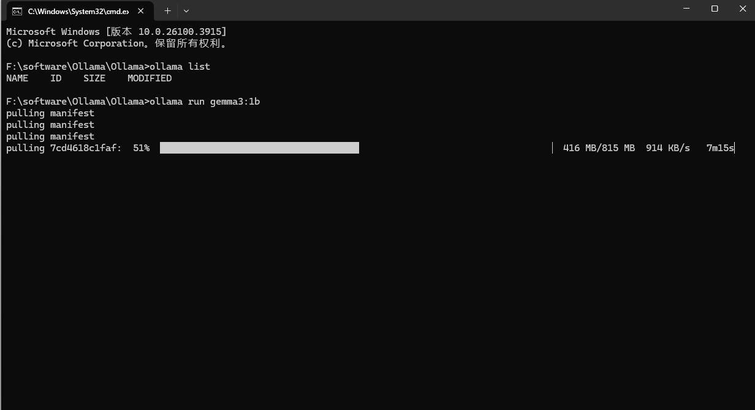Minimize the terminal window
Screen dimensions: 755x410
(686, 9)
